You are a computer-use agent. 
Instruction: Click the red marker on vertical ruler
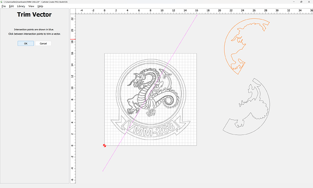72,41
